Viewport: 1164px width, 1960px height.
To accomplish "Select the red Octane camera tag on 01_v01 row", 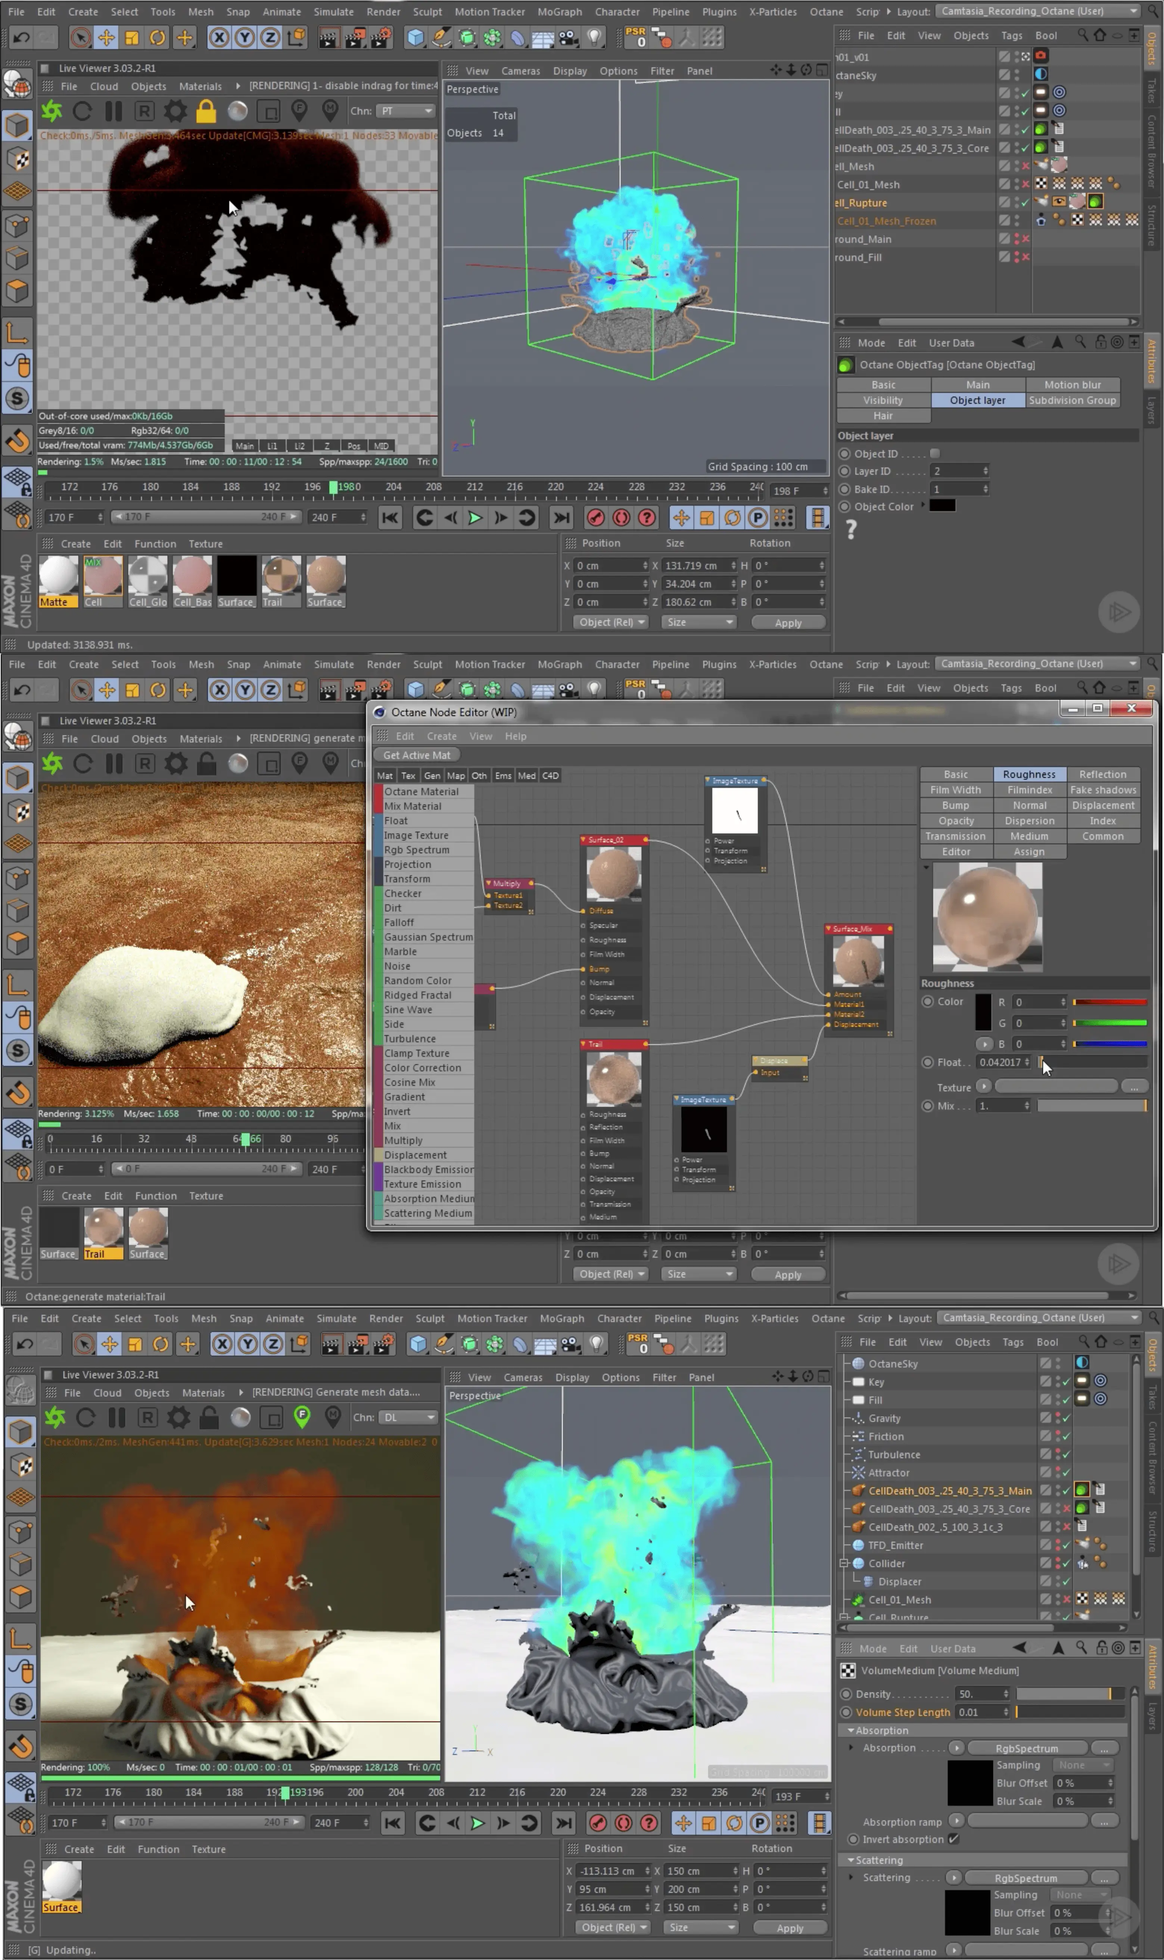I will click(x=1041, y=56).
